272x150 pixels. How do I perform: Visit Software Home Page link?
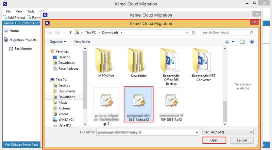point(21,145)
